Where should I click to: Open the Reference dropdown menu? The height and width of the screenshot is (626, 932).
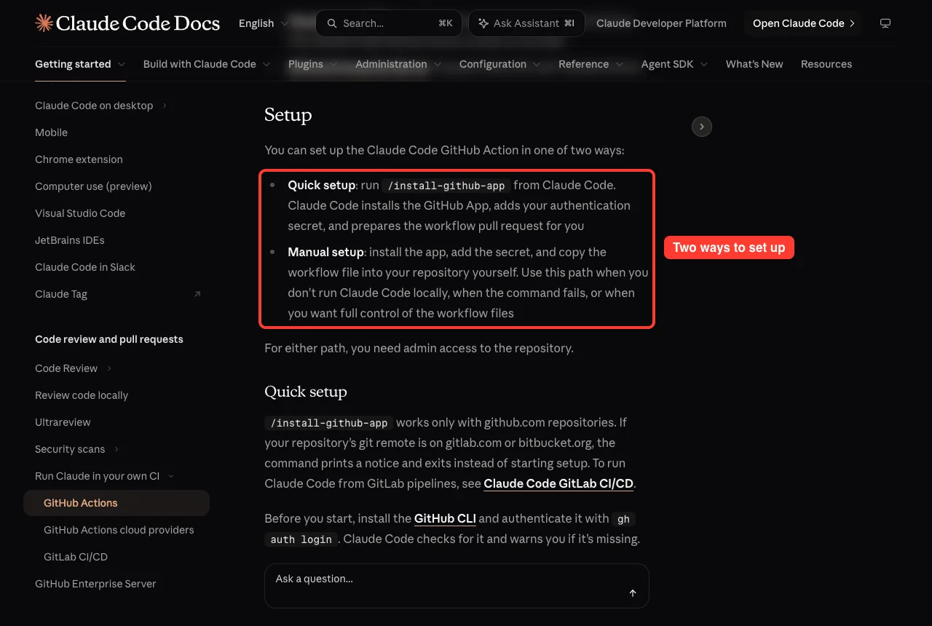coord(591,64)
